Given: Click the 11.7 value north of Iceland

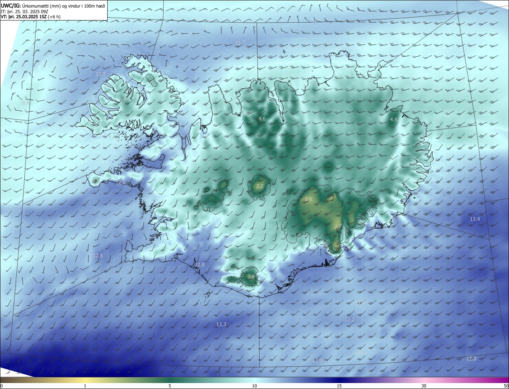Looking at the screenshot, I should coord(240,43).
